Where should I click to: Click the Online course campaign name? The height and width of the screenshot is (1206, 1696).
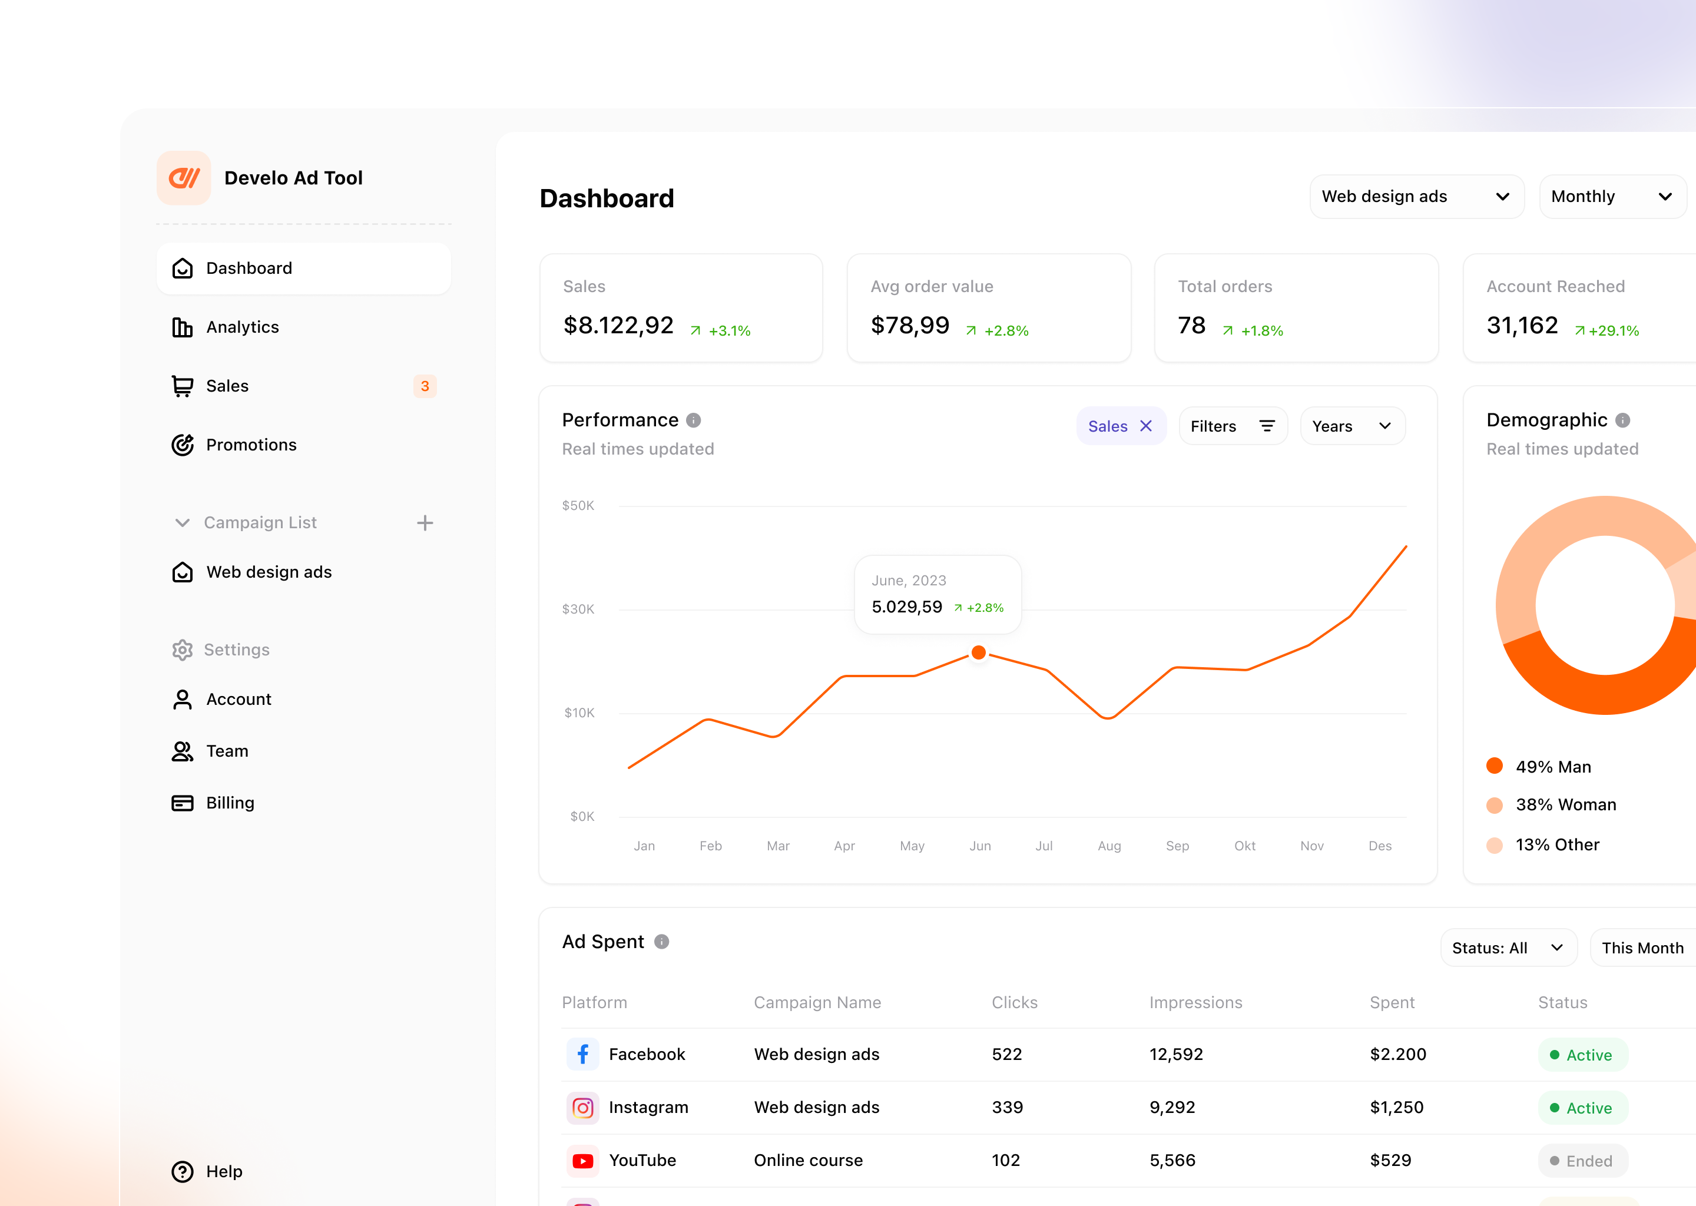point(809,1161)
